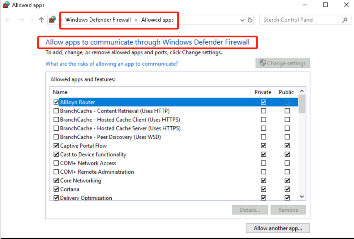Viewport: 354px width, 239px height.
Task: Refresh the Allowed apps page
Action: [x=250, y=20]
